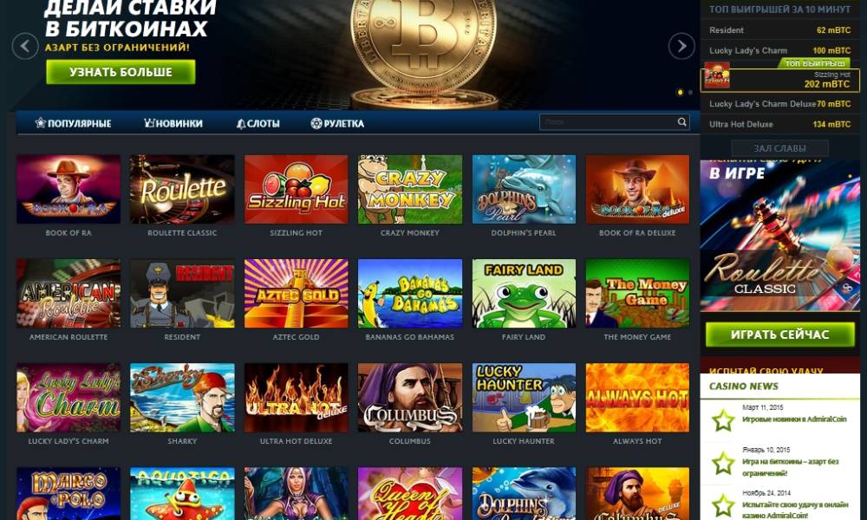
Task: Open the Рулетка category tab
Action: coord(337,123)
